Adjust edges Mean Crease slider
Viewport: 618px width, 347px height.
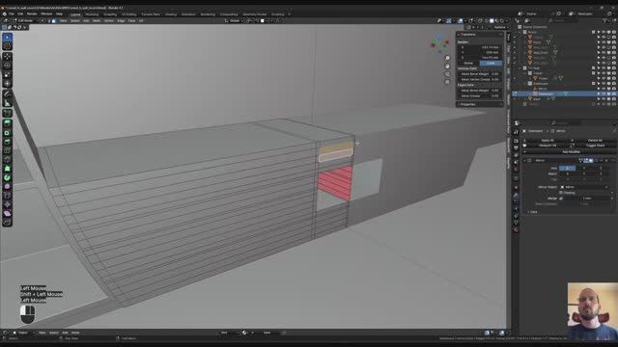pyautogui.click(x=480, y=96)
